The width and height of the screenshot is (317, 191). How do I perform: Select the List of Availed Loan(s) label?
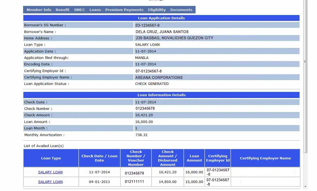(x=44, y=146)
